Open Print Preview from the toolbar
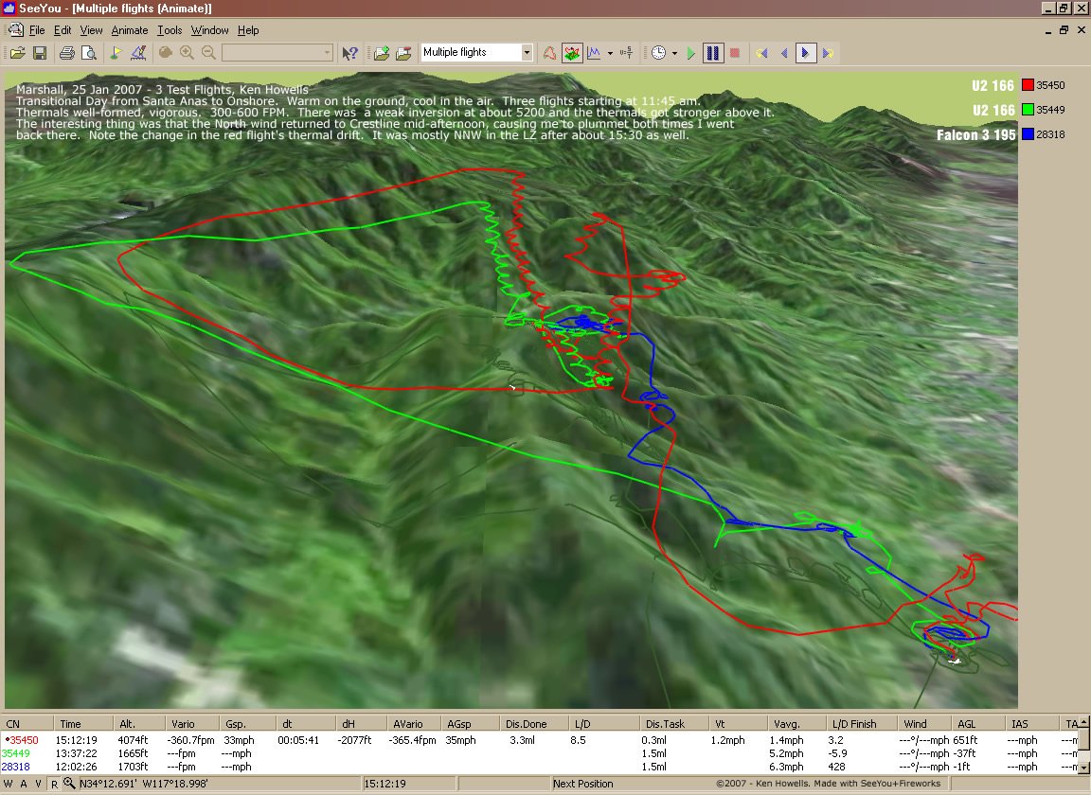The height and width of the screenshot is (795, 1091). coord(88,53)
